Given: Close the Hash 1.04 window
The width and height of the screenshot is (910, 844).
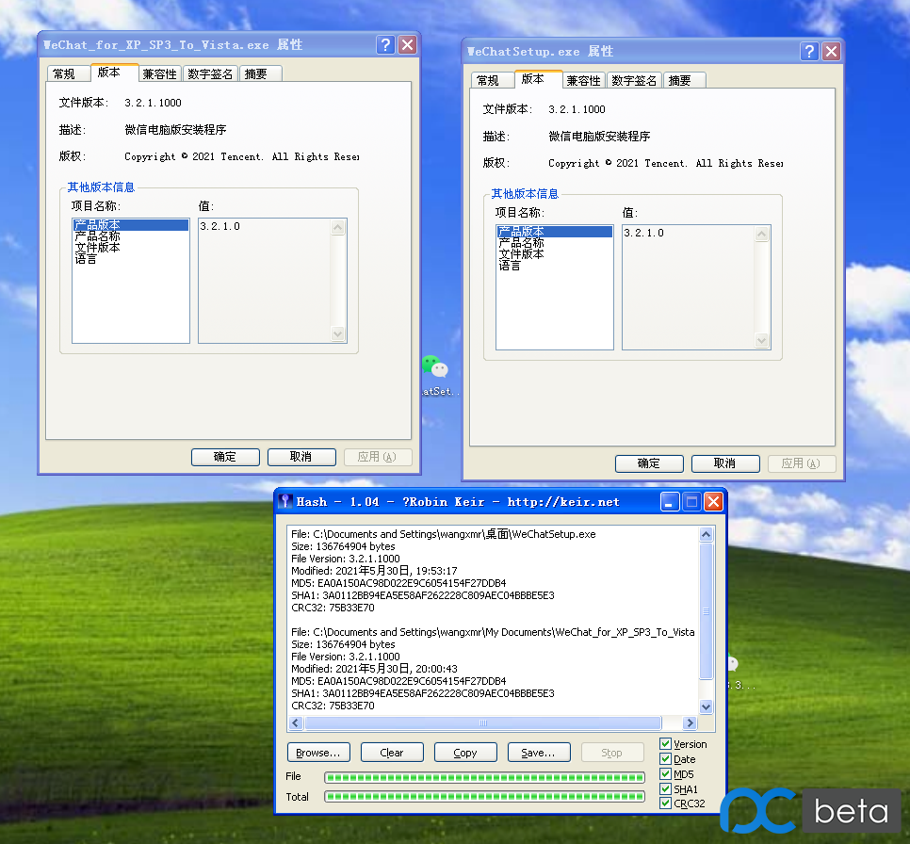Looking at the screenshot, I should [713, 501].
